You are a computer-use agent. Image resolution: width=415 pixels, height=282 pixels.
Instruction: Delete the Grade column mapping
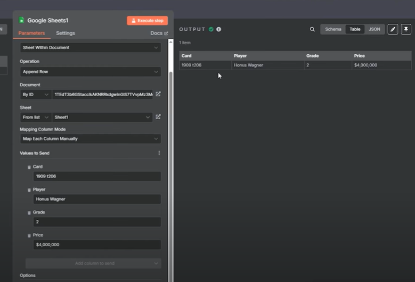pyautogui.click(x=29, y=212)
